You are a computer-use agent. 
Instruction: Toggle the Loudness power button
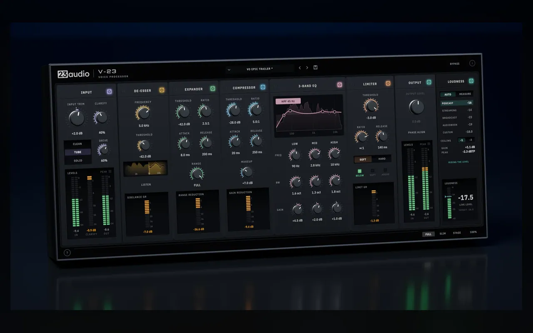click(x=471, y=81)
